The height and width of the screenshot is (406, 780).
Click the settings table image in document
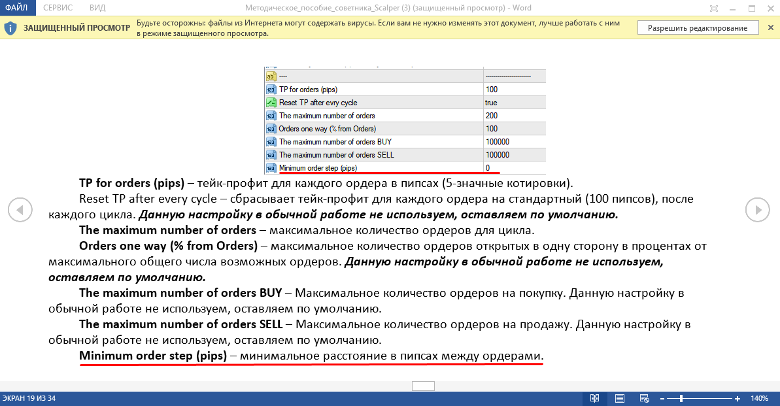click(x=405, y=120)
